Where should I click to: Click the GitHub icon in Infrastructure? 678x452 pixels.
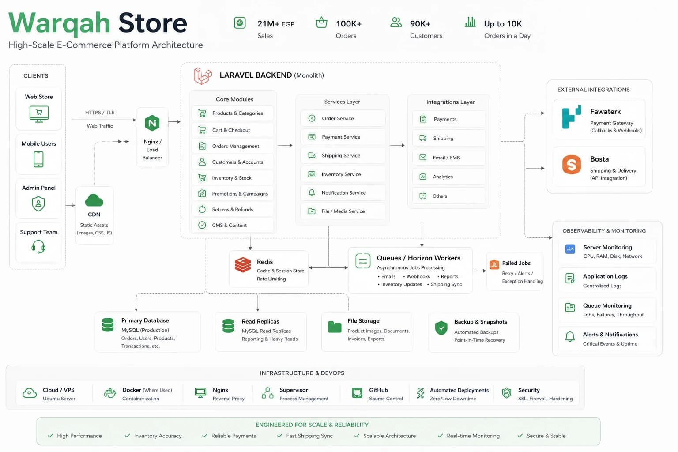[x=357, y=392]
